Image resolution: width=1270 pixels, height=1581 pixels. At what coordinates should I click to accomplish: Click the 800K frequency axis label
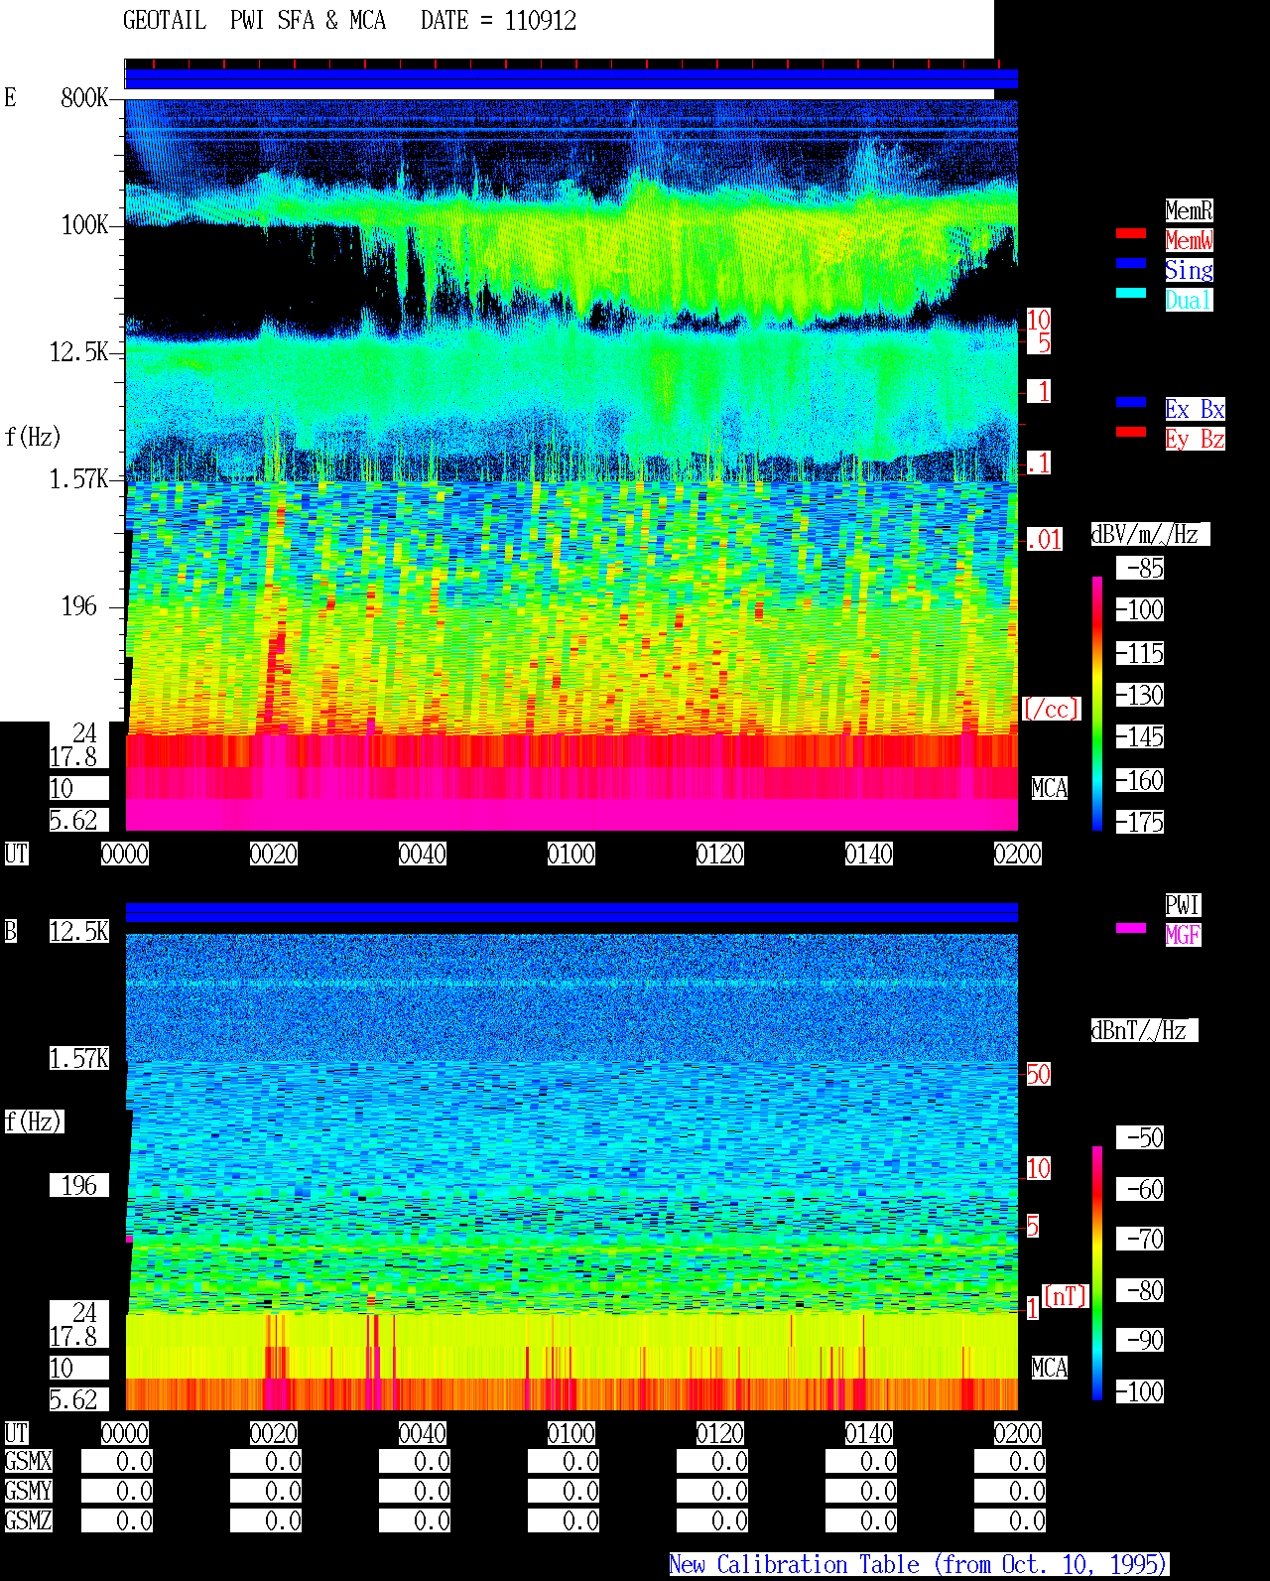(84, 97)
